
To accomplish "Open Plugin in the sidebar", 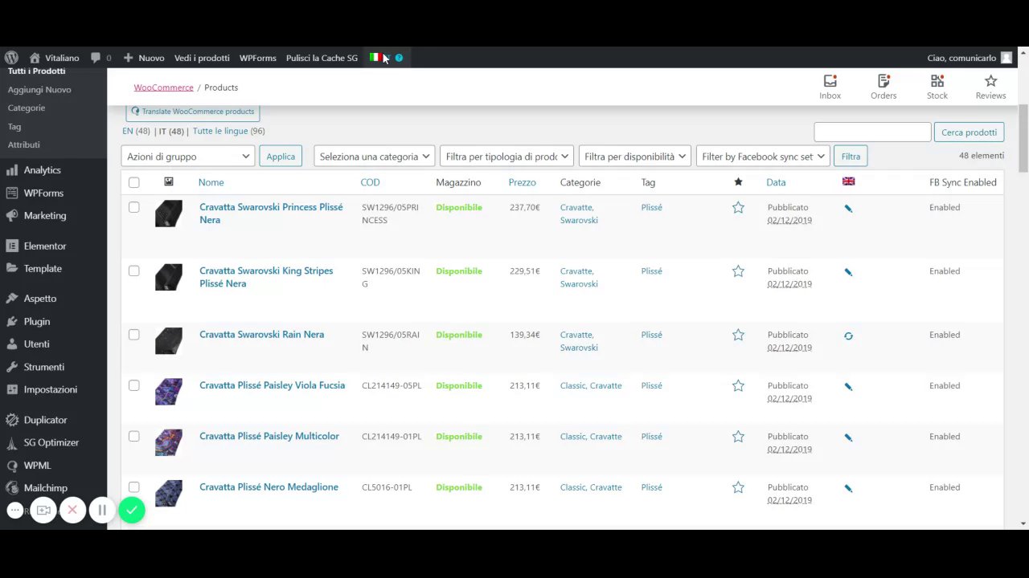I will 37,321.
